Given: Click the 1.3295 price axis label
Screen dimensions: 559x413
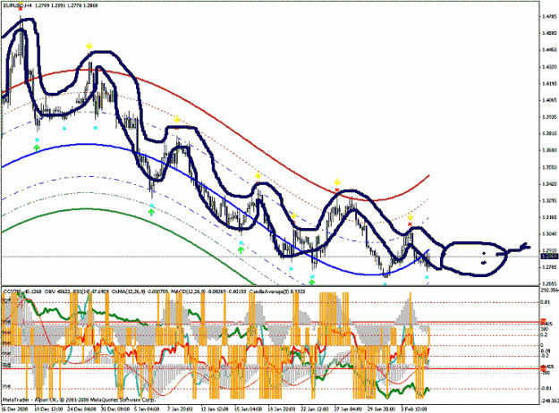Looking at the screenshot, I should tap(549, 200).
